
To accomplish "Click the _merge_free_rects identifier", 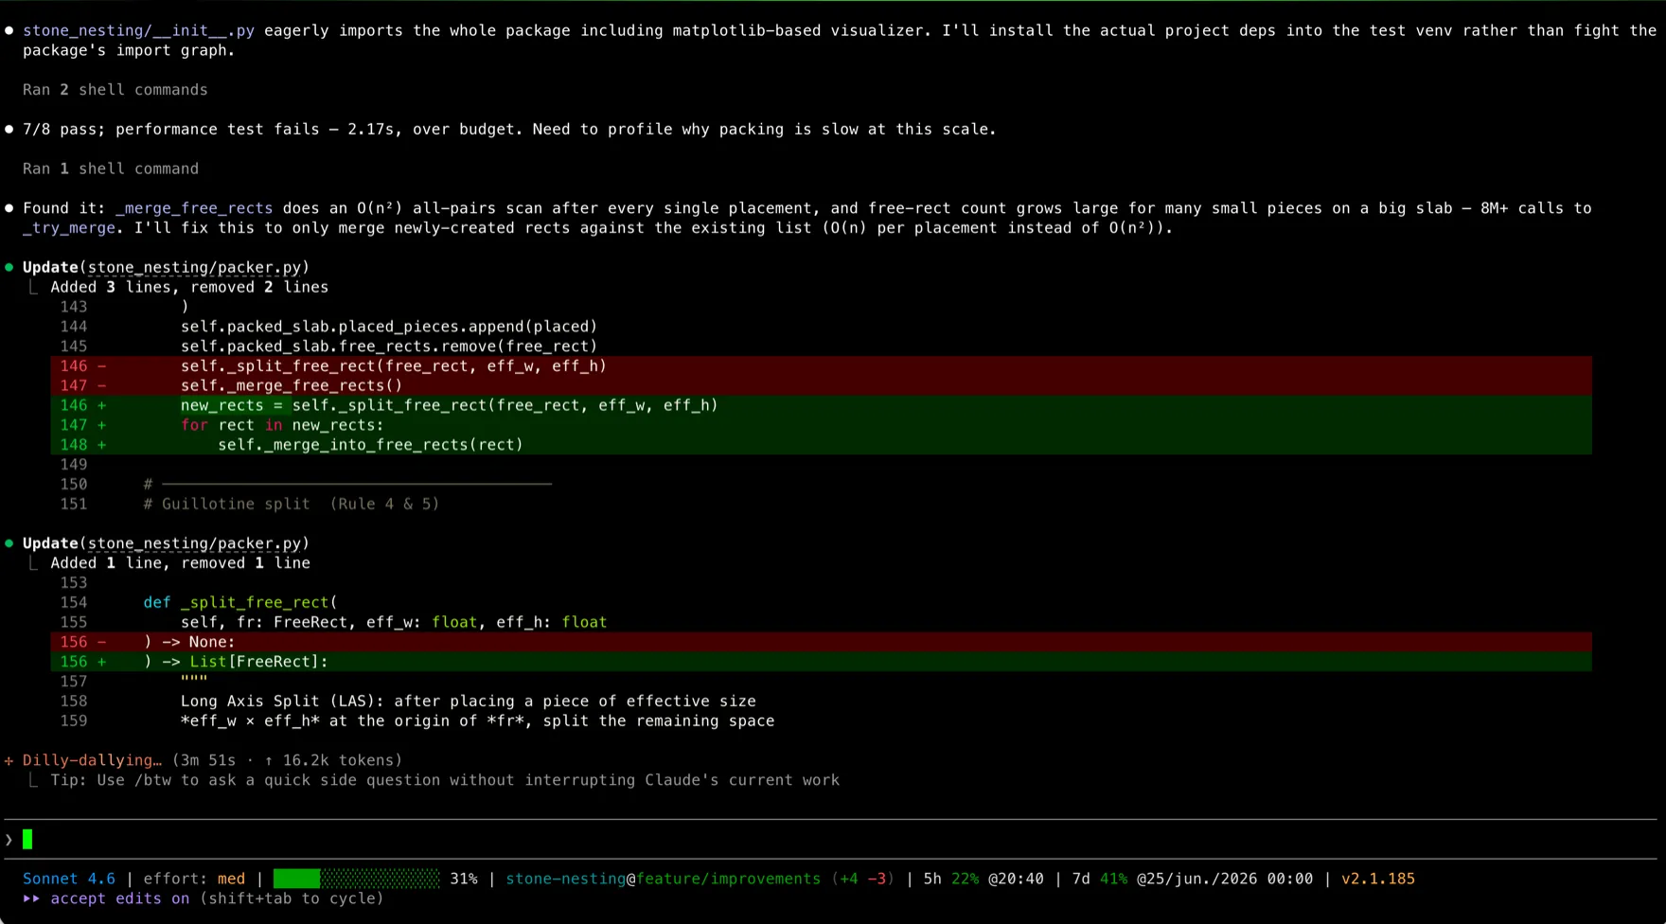I will point(194,208).
